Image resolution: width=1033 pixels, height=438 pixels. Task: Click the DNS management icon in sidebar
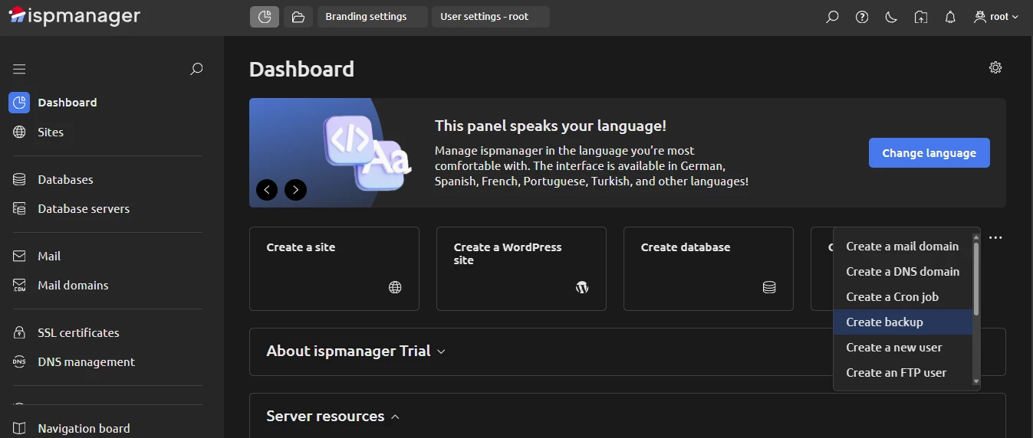(x=20, y=362)
